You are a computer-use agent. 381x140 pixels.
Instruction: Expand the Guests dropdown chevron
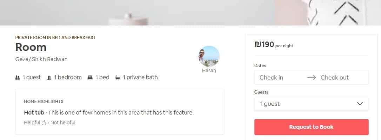360,104
